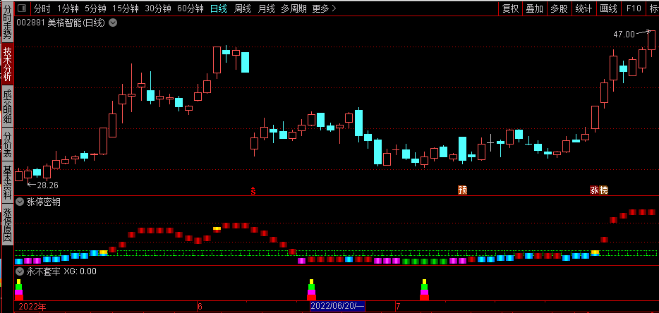This screenshot has width=659, height=313.
Task: Activate the 画线 drawing tool
Action: [x=609, y=8]
